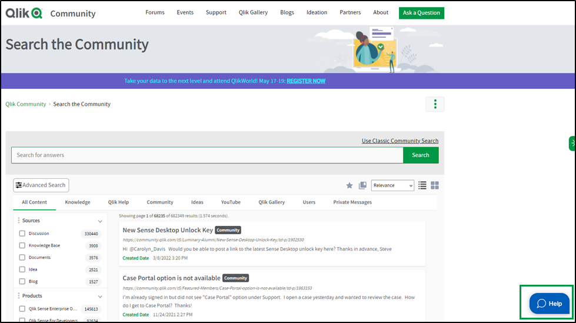Open Advanced Search options
576x323 pixels.
pos(41,185)
